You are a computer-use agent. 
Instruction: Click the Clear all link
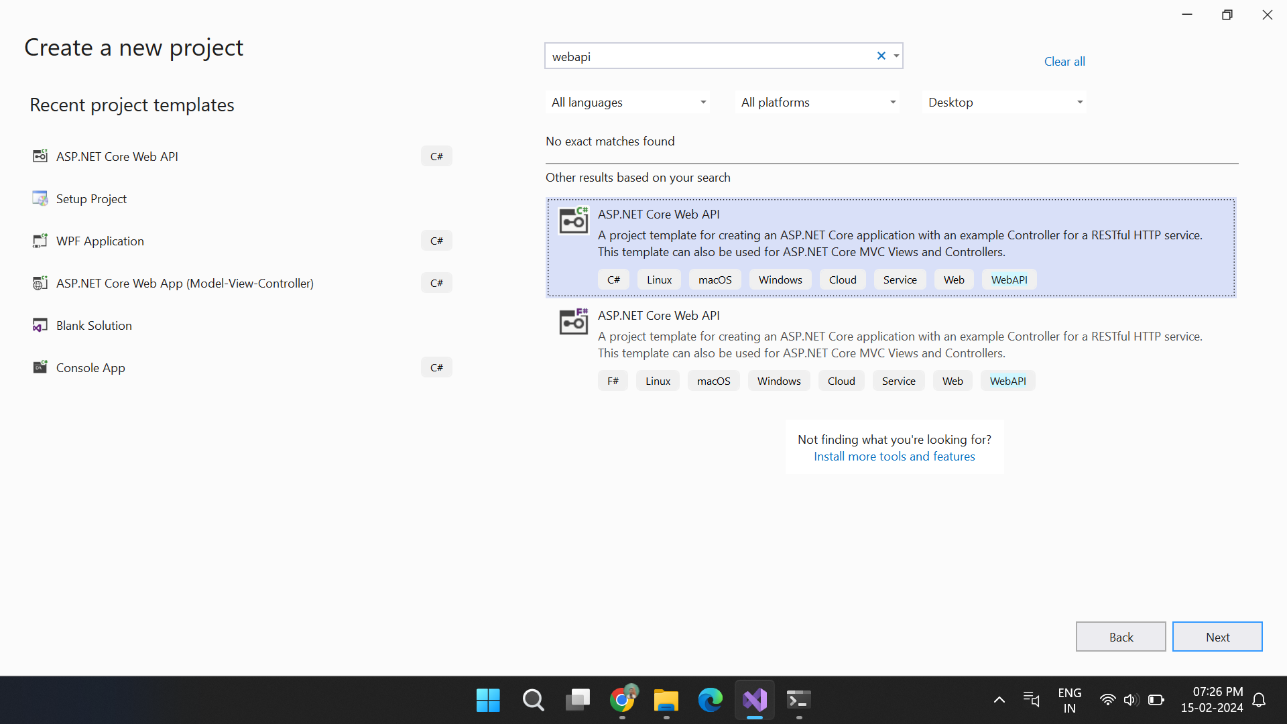1064,62
